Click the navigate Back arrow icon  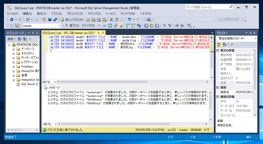tap(11, 20)
